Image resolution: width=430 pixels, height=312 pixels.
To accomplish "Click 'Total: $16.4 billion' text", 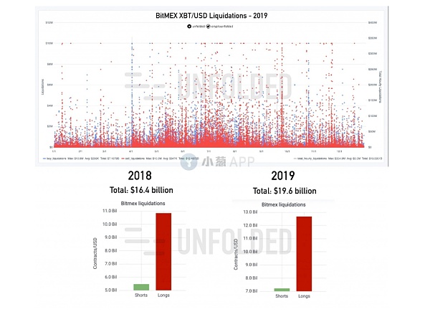I will point(141,190).
